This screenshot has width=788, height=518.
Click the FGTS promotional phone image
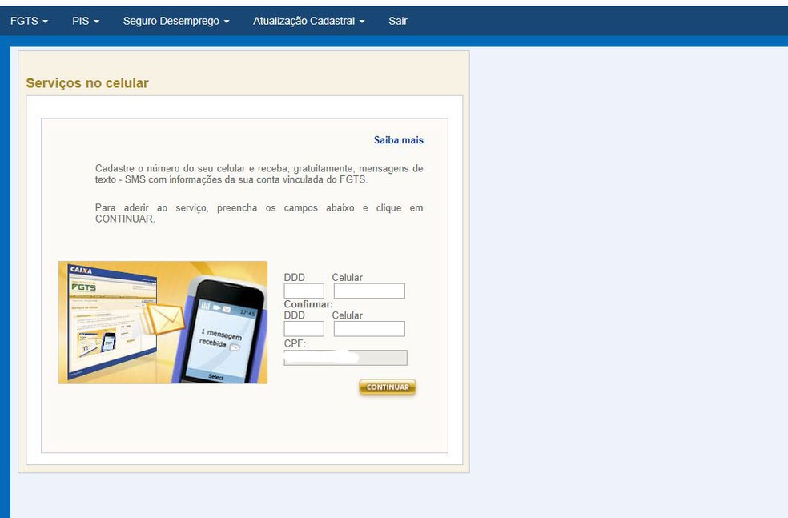click(x=163, y=322)
